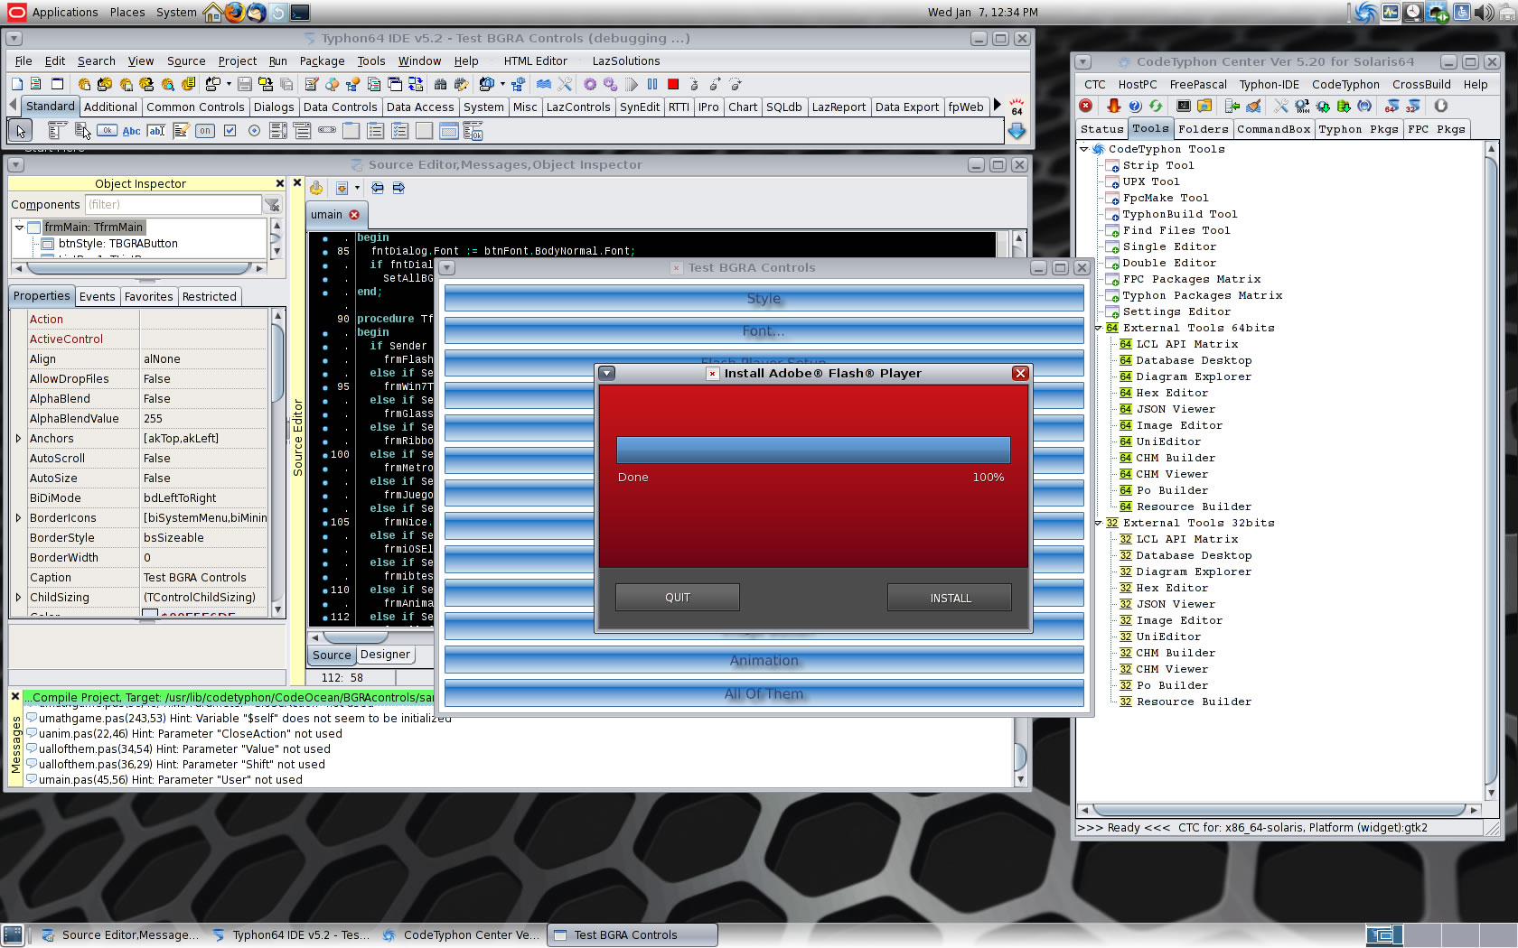This screenshot has height=948, width=1518.
Task: Click the blue down arrow at palette right end
Action: point(1017,132)
